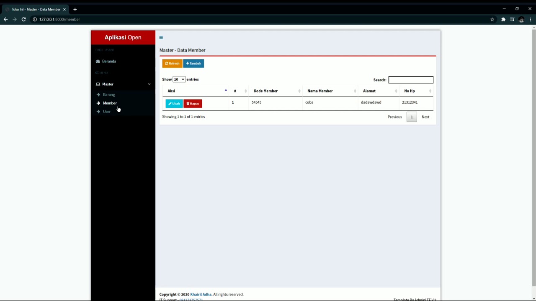
Task: Click the address bar URL 127.0.0.1:8000/member
Action: (x=59, y=19)
